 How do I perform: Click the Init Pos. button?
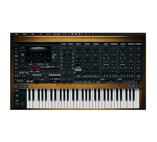pyautogui.click(x=31, y=64)
